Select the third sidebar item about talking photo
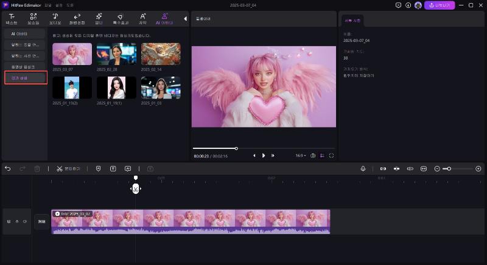 point(25,56)
